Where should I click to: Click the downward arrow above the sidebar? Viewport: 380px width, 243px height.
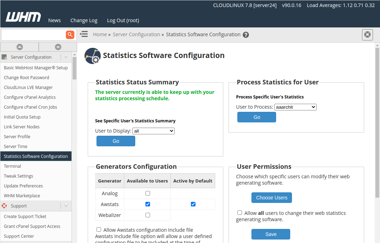tap(57, 47)
